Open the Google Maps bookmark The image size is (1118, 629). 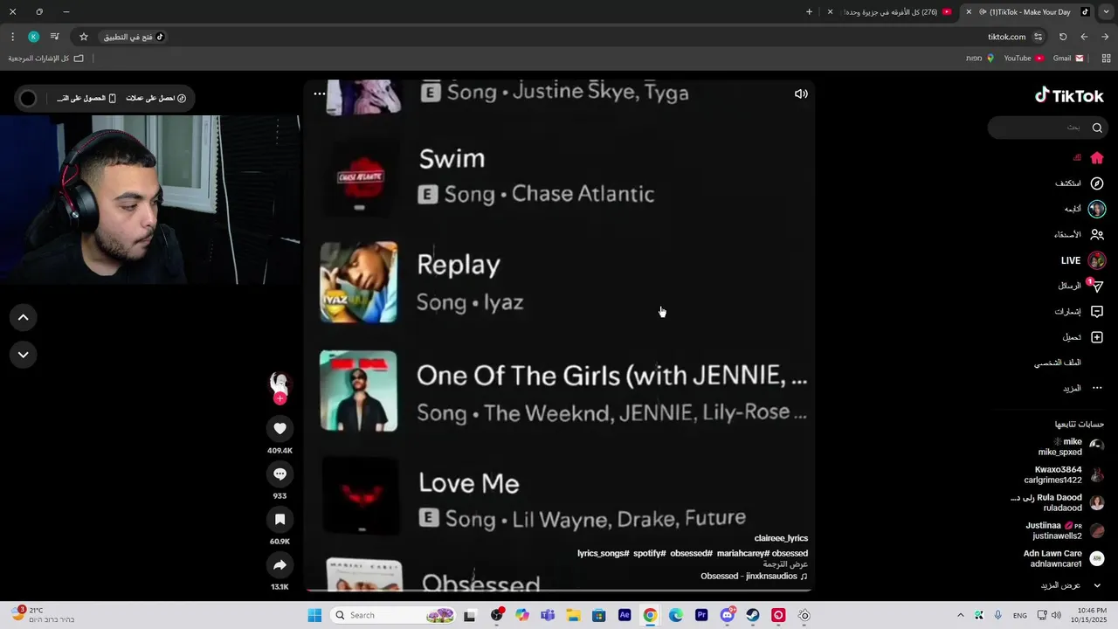[979, 59]
